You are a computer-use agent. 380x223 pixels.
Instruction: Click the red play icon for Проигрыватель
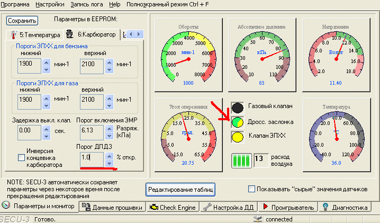pos(266,207)
